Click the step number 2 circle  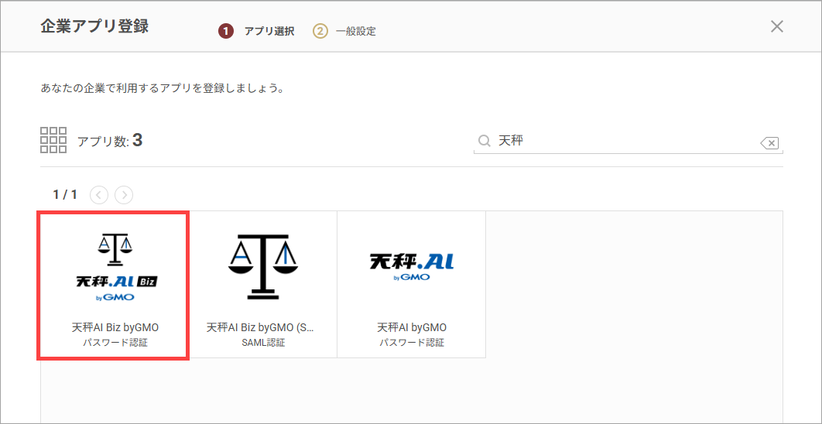pos(320,32)
